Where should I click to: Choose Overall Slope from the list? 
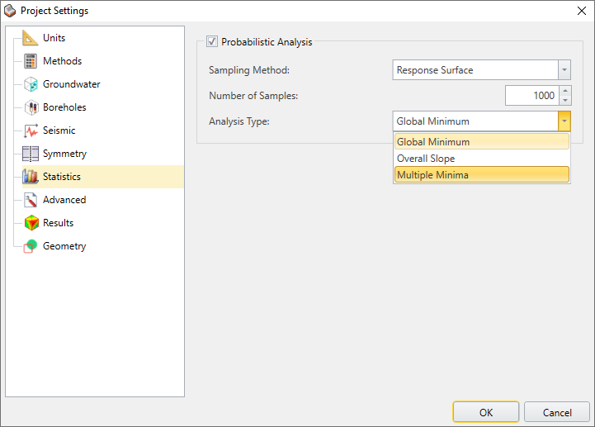(482, 159)
